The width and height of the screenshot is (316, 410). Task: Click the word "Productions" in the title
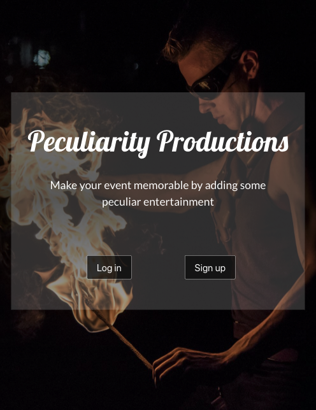pos(222,141)
